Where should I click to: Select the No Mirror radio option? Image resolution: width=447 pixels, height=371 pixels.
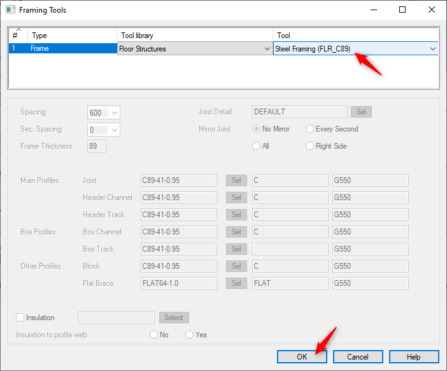pos(257,129)
